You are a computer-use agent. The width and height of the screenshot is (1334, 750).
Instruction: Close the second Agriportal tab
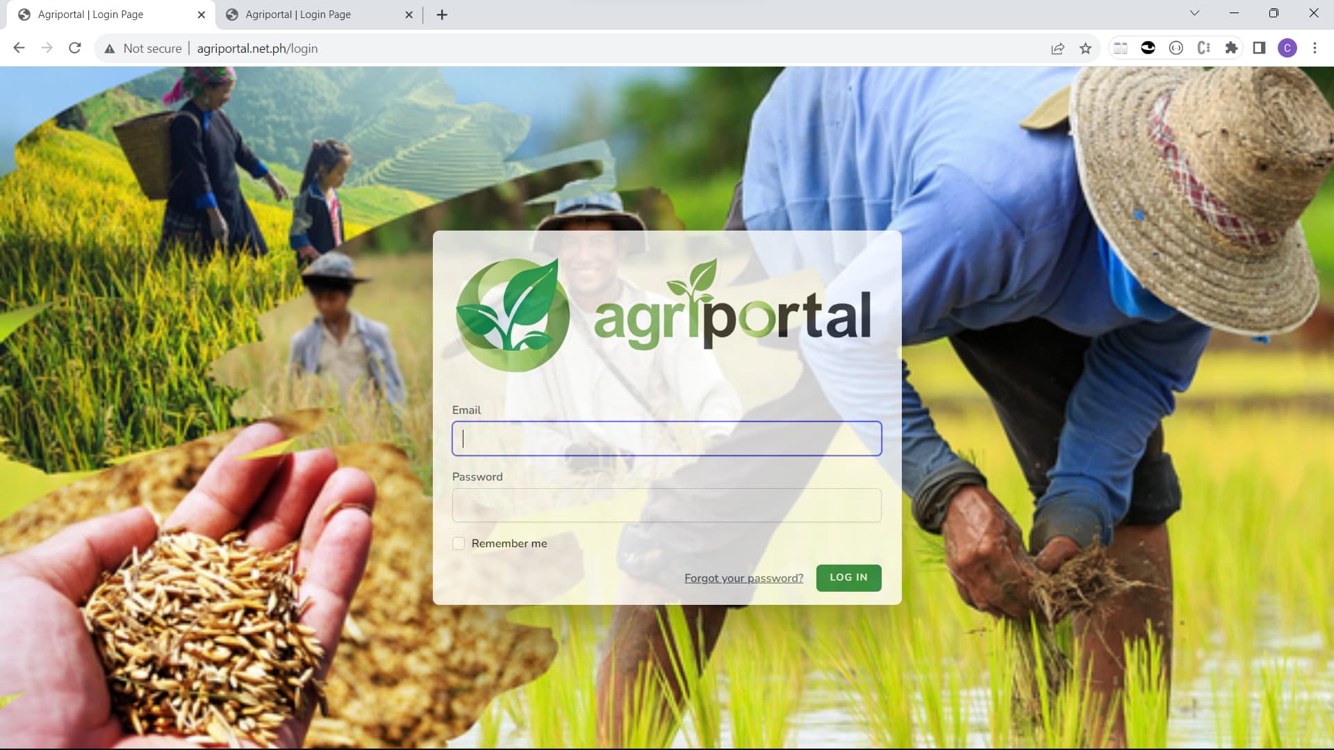coord(409,15)
